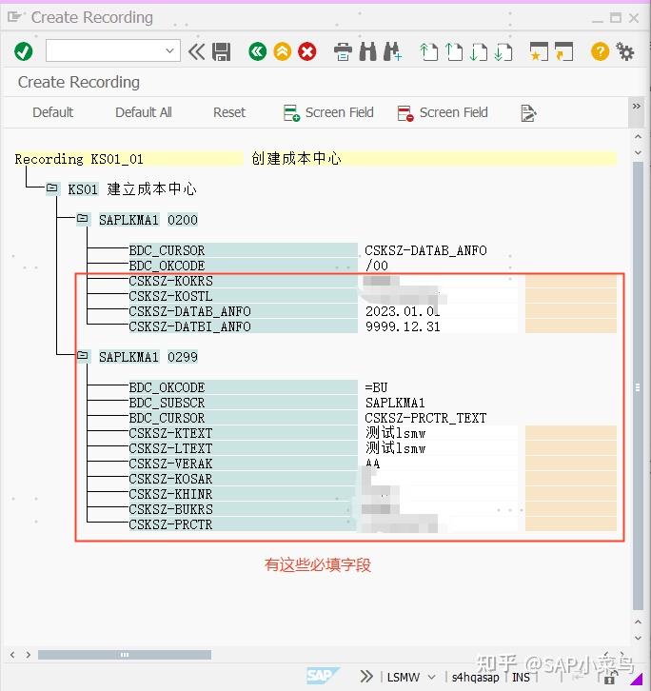
Task: Click the Print icon
Action: (343, 51)
